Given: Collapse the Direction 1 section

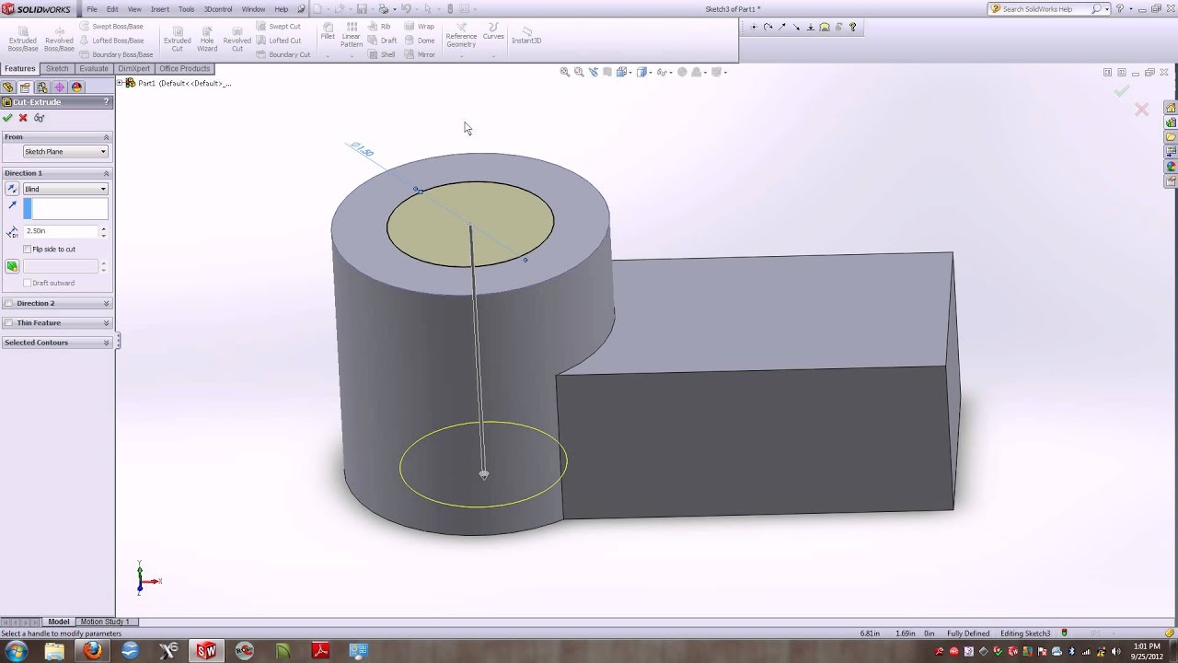Looking at the screenshot, I should (106, 173).
